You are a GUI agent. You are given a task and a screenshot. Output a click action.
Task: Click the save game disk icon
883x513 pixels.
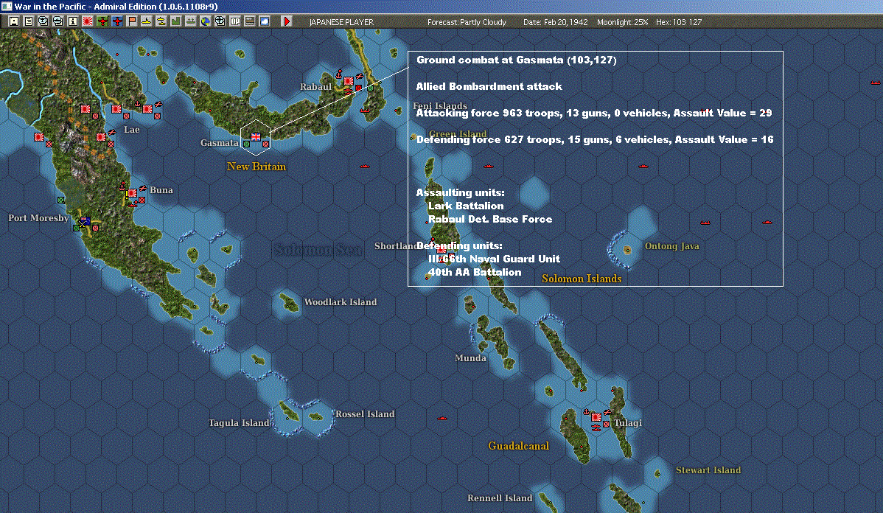[x=14, y=21]
